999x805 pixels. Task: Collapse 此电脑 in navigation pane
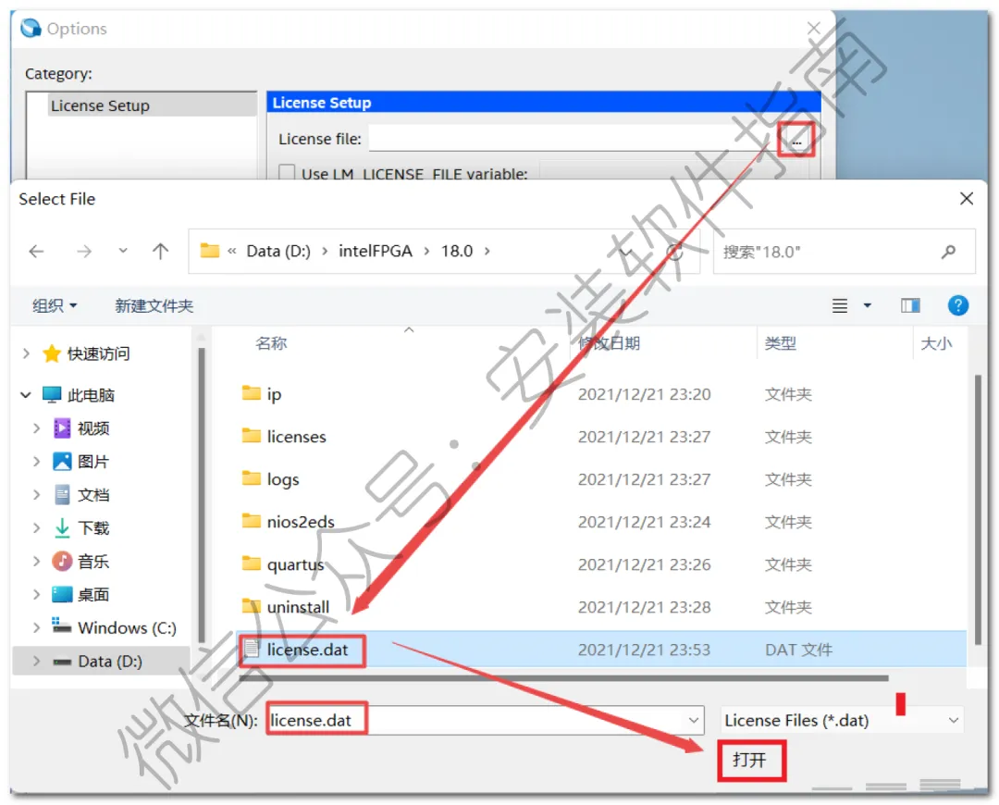(x=26, y=395)
